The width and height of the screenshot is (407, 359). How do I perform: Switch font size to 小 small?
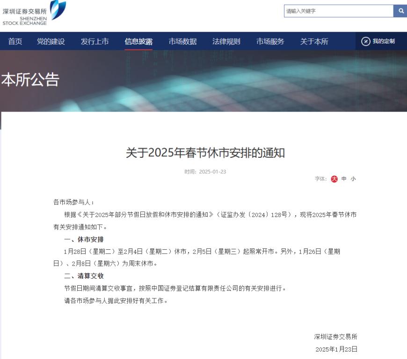pos(352,179)
